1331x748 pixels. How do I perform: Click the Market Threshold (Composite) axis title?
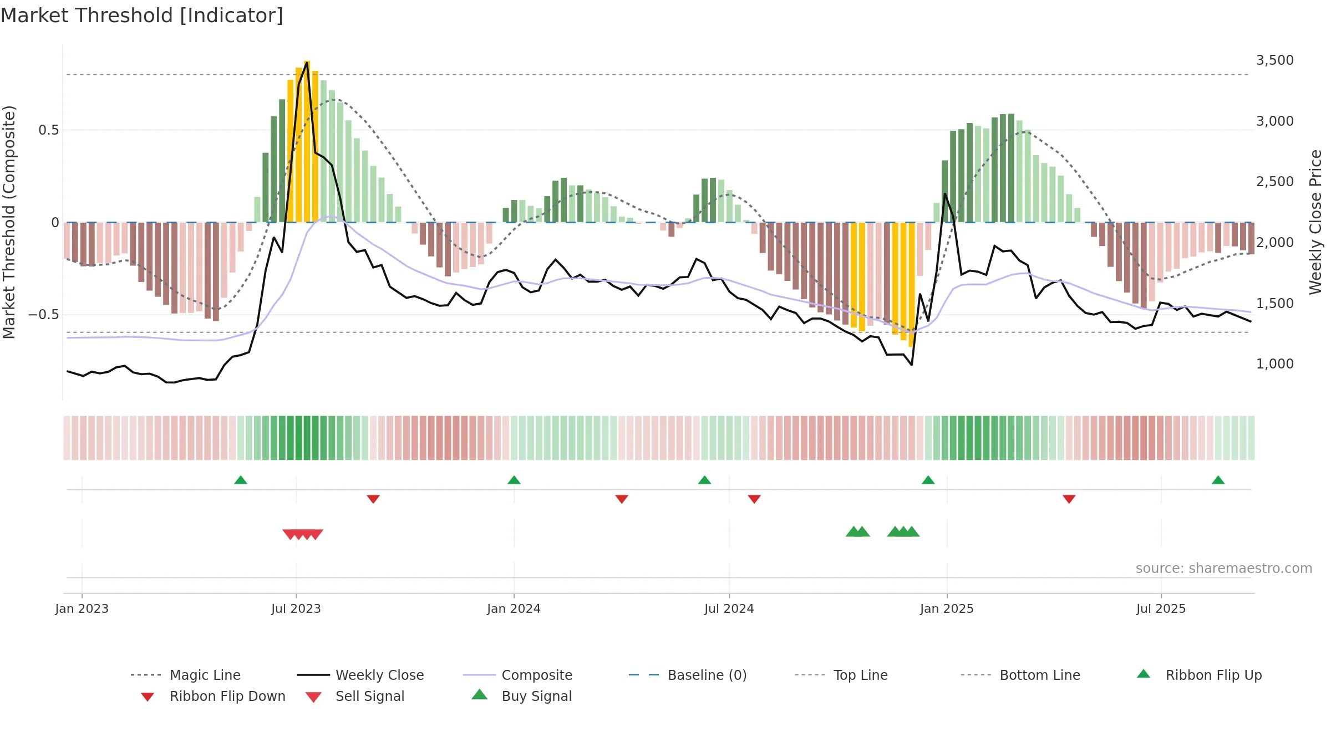(9, 222)
